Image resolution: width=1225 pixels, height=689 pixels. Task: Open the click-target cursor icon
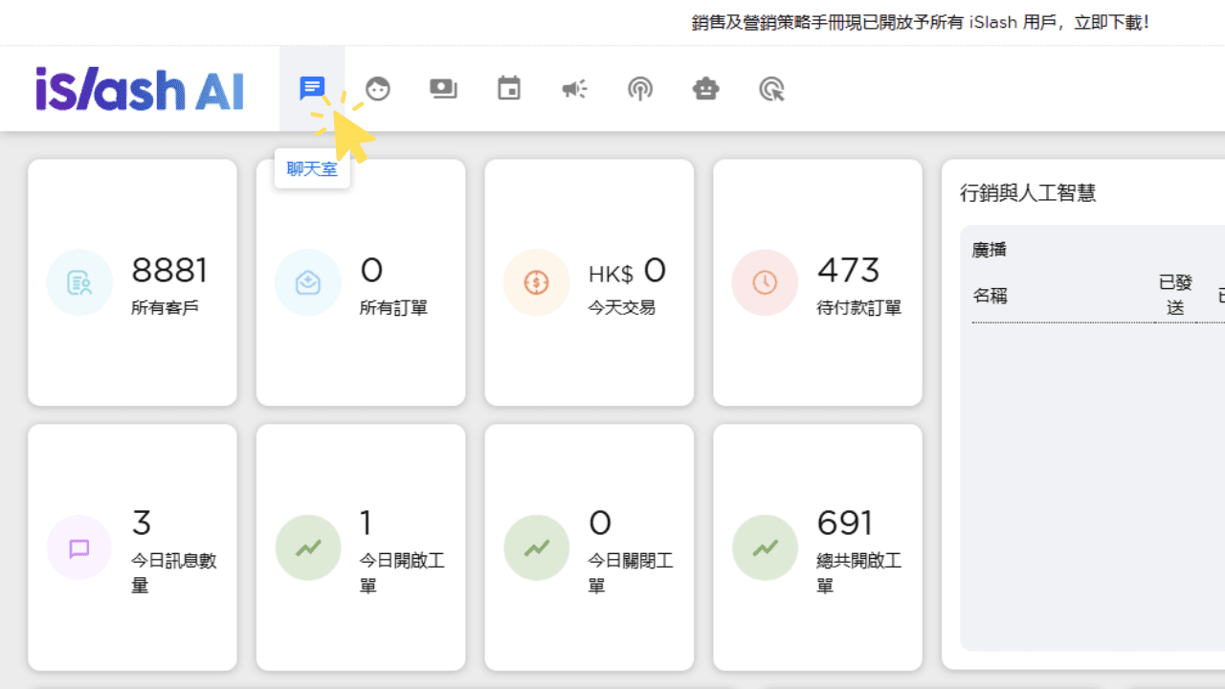(x=771, y=89)
